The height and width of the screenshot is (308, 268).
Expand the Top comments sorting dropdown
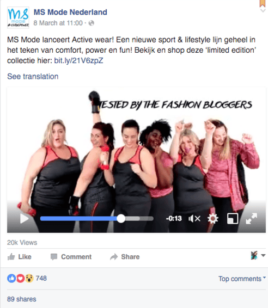pos(242,279)
